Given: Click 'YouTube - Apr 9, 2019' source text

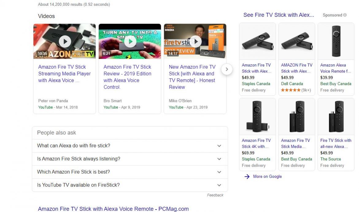Looking at the screenshot, I should pyautogui.click(x=122, y=107).
